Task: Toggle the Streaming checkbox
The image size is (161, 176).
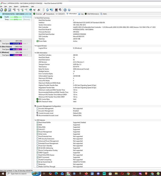Action: pyautogui.click(x=38, y=164)
